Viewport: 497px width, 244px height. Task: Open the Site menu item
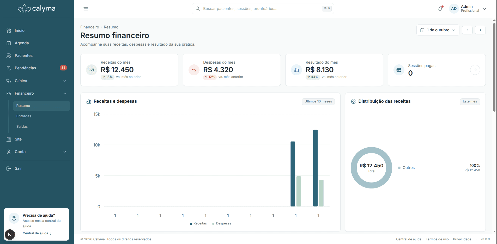(37, 139)
